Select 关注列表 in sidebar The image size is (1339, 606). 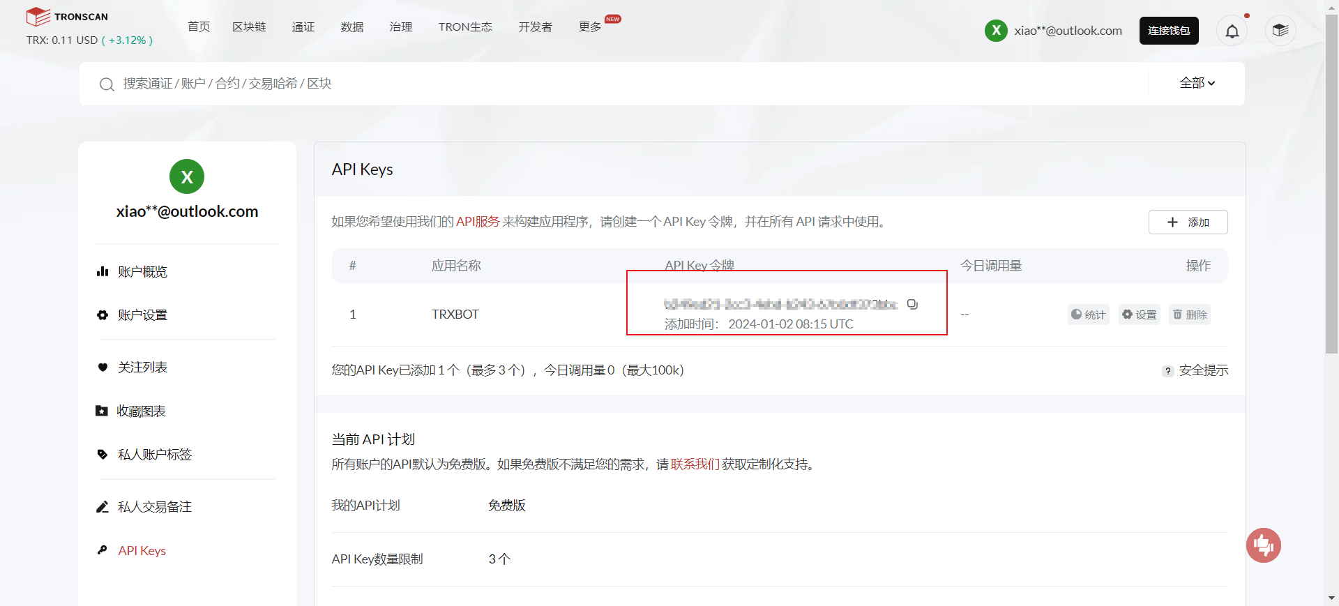(142, 368)
